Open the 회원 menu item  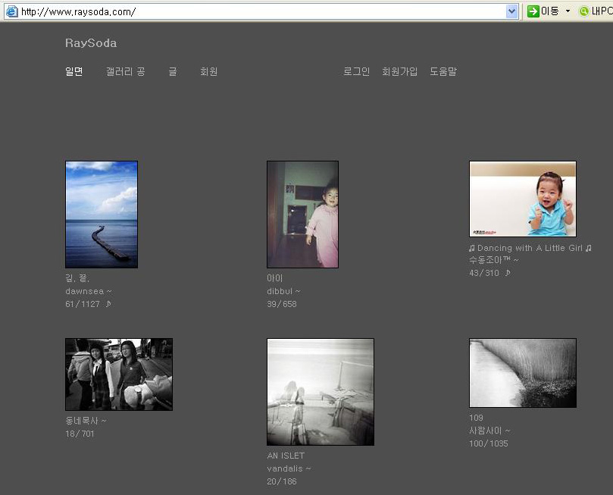[x=209, y=71]
